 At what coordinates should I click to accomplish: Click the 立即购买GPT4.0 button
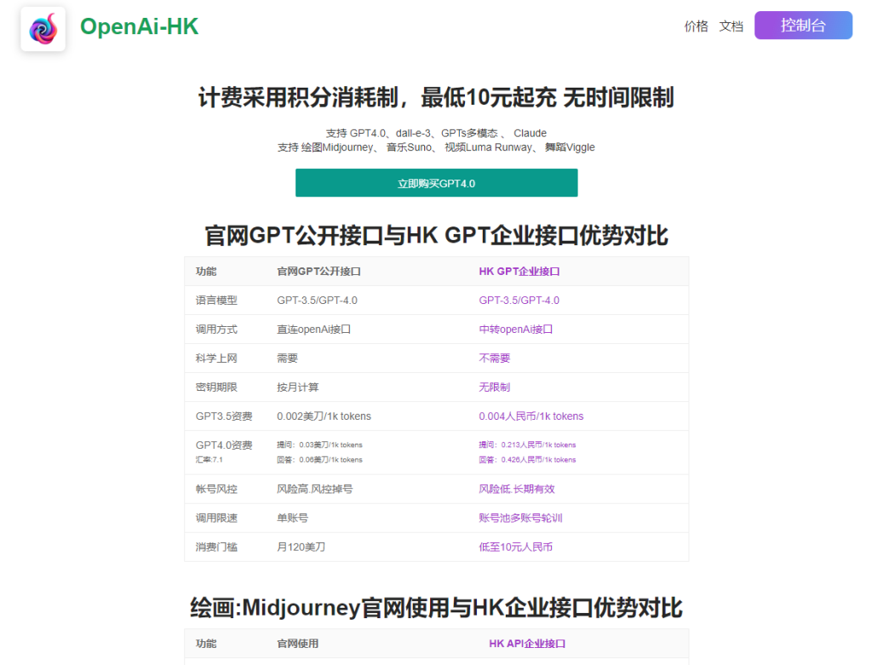(x=436, y=183)
